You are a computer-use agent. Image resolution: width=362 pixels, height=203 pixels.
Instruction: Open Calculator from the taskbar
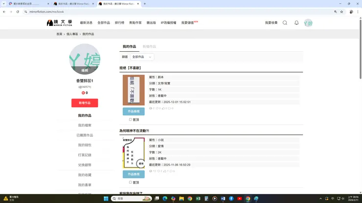(206, 199)
